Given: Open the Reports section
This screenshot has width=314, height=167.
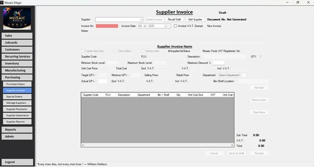Looking at the screenshot, I should tap(17, 129).
